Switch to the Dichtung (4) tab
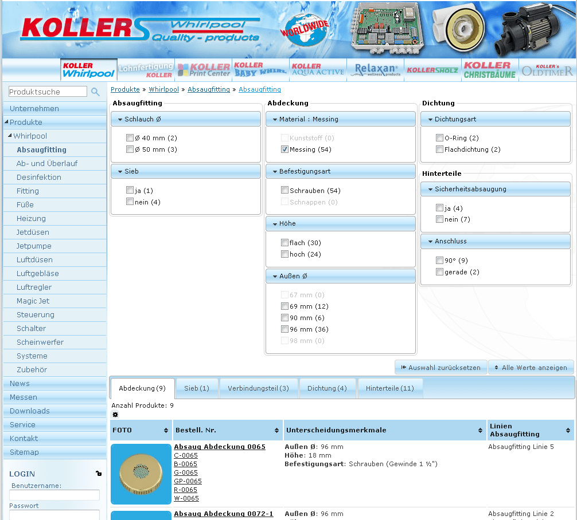This screenshot has width=577, height=520. click(x=327, y=388)
